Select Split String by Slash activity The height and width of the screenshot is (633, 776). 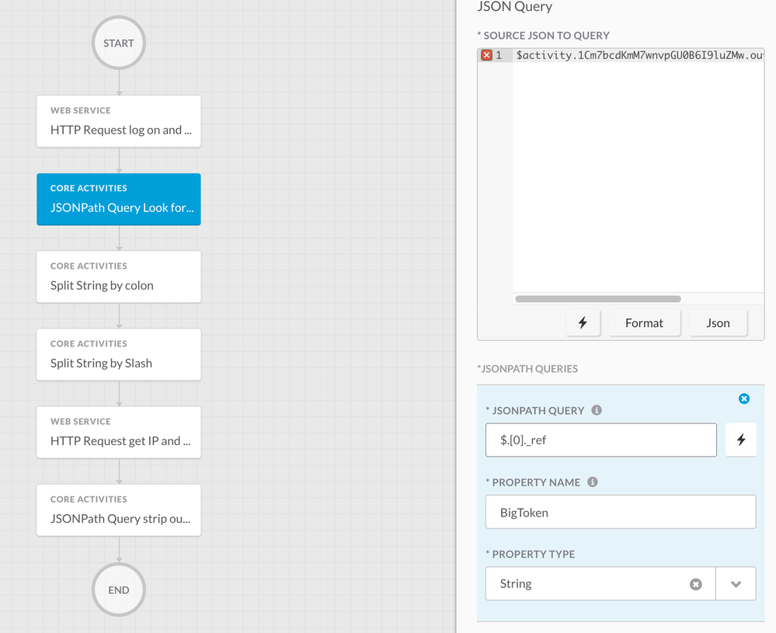[x=119, y=354]
